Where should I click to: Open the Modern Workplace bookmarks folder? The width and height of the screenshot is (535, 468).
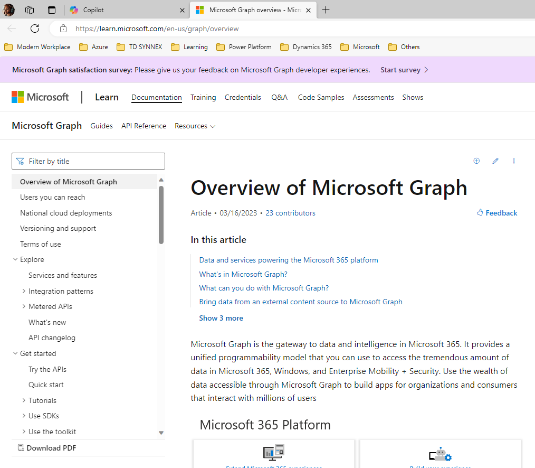(37, 47)
